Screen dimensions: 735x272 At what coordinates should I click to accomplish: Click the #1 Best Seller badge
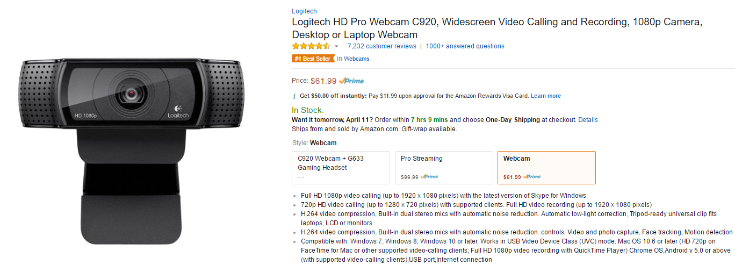(x=312, y=59)
